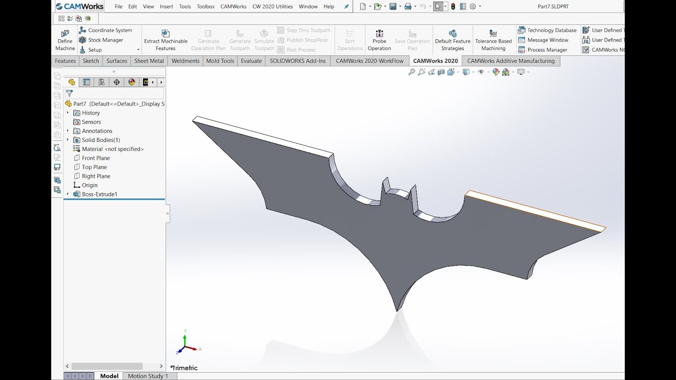
Task: Click the Section View icon
Action: coord(442,72)
